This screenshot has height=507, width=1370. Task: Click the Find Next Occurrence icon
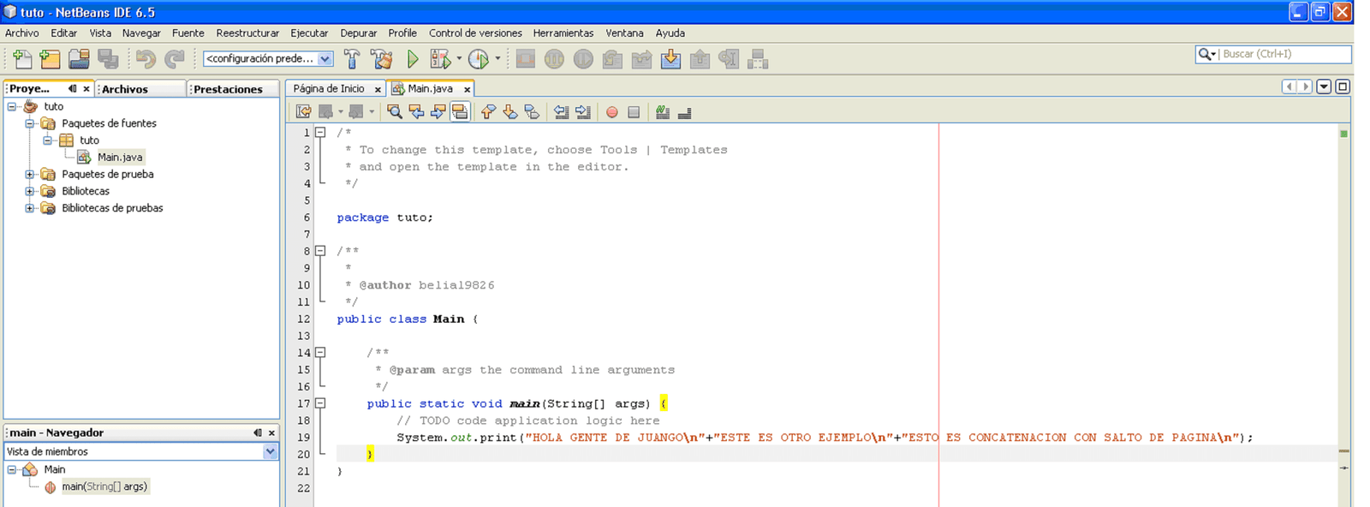(x=438, y=111)
